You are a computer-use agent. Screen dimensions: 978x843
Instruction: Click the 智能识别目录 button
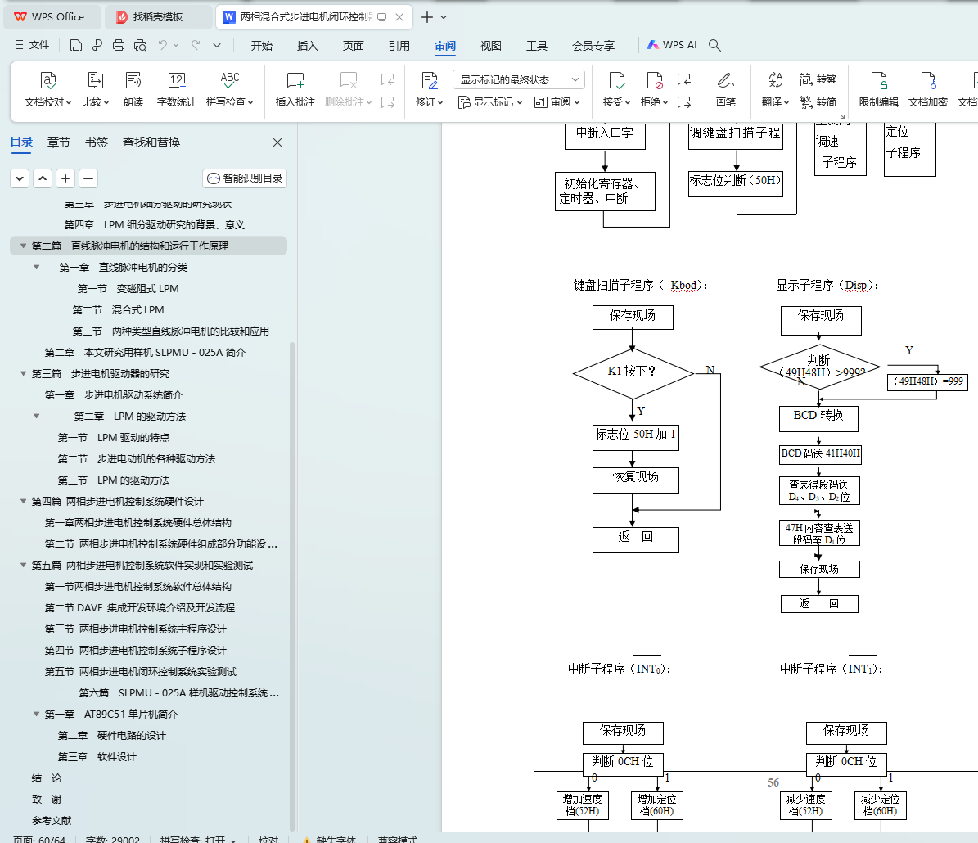coord(245,178)
